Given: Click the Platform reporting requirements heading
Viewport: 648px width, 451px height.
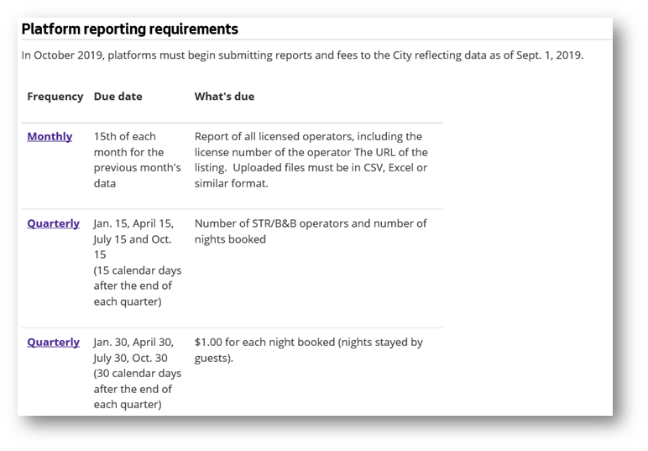Looking at the screenshot, I should [x=129, y=29].
